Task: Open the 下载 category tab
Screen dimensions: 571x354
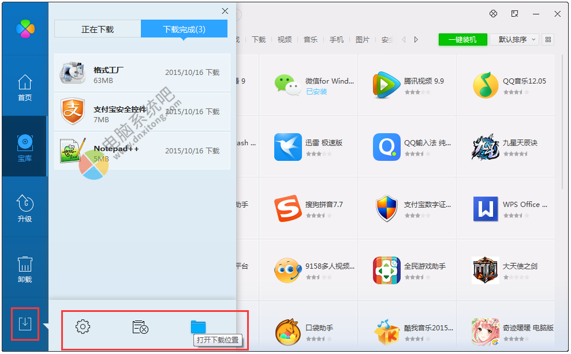Action: [x=259, y=39]
